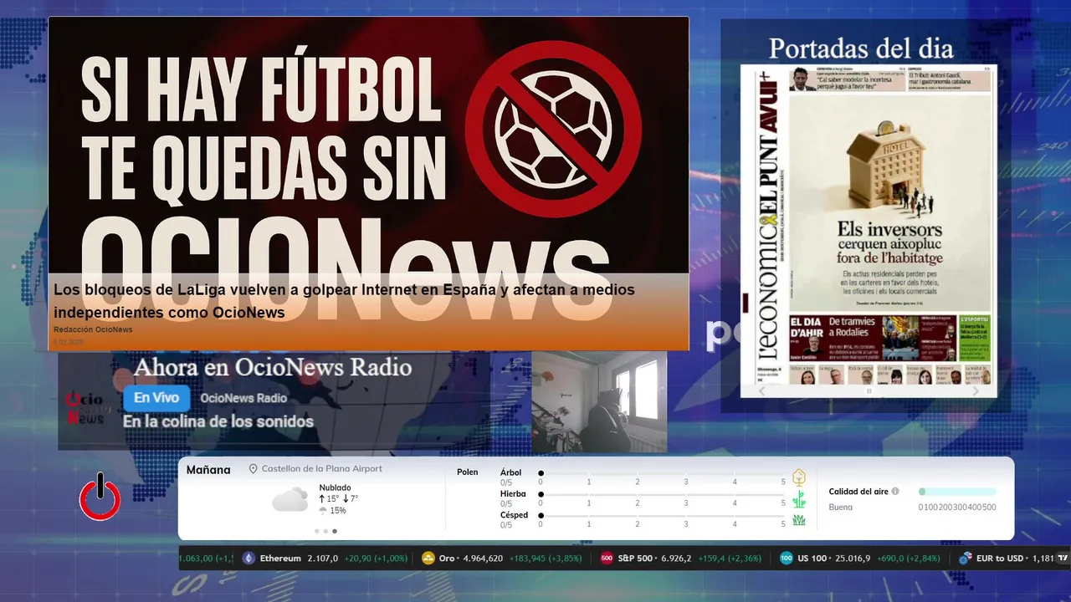The width and height of the screenshot is (1071, 602).
Task: Select the third weather carousel dot
Action: tap(335, 531)
